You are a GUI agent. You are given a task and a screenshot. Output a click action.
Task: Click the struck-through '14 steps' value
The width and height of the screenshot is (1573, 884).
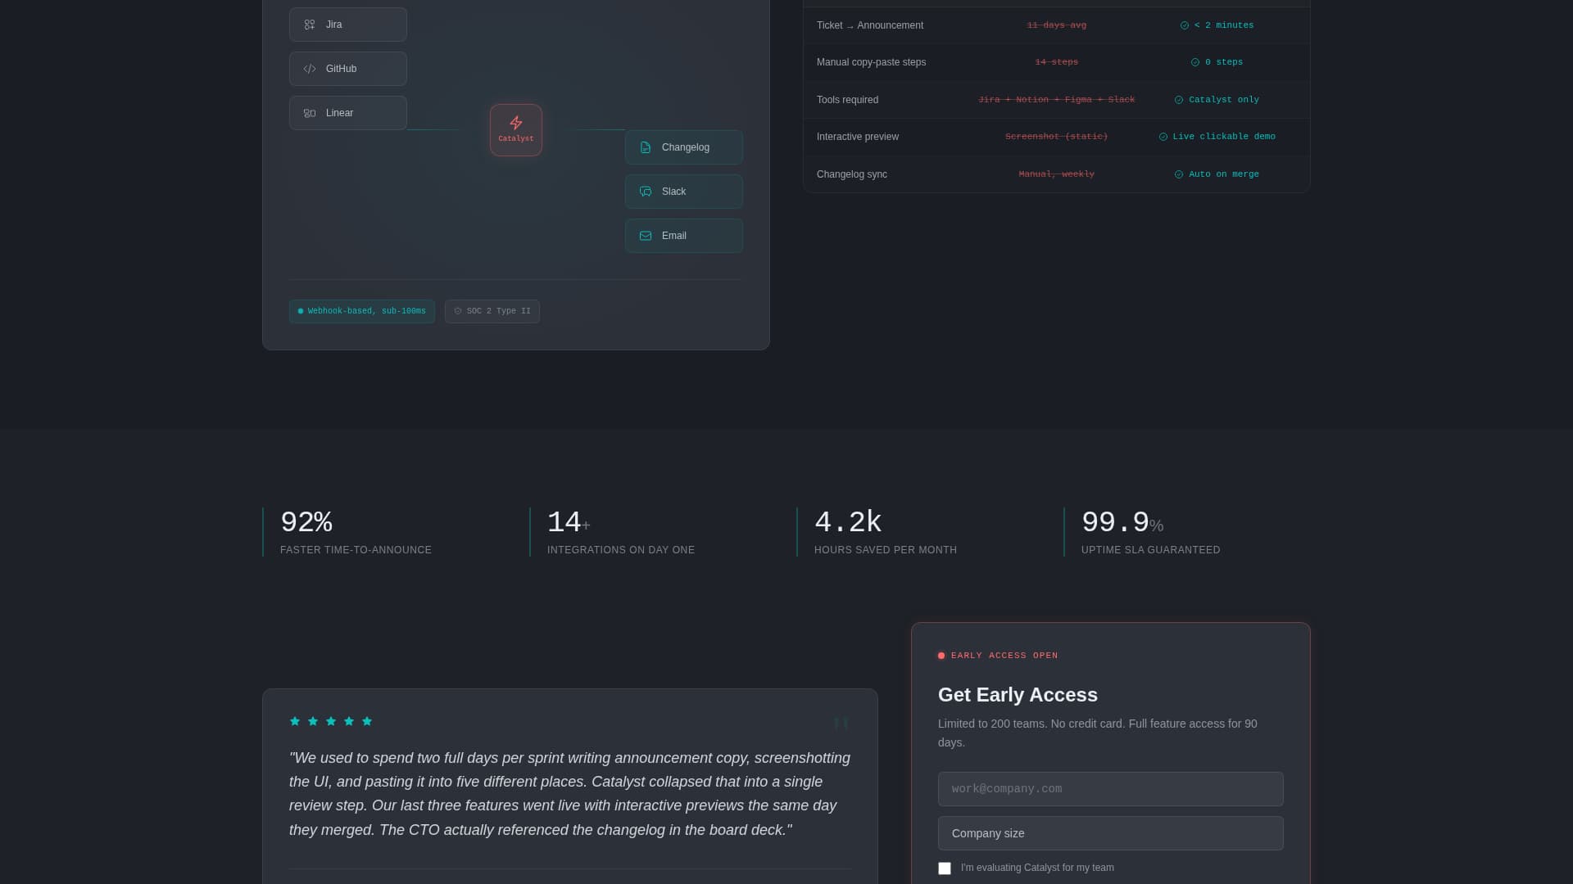(1057, 62)
